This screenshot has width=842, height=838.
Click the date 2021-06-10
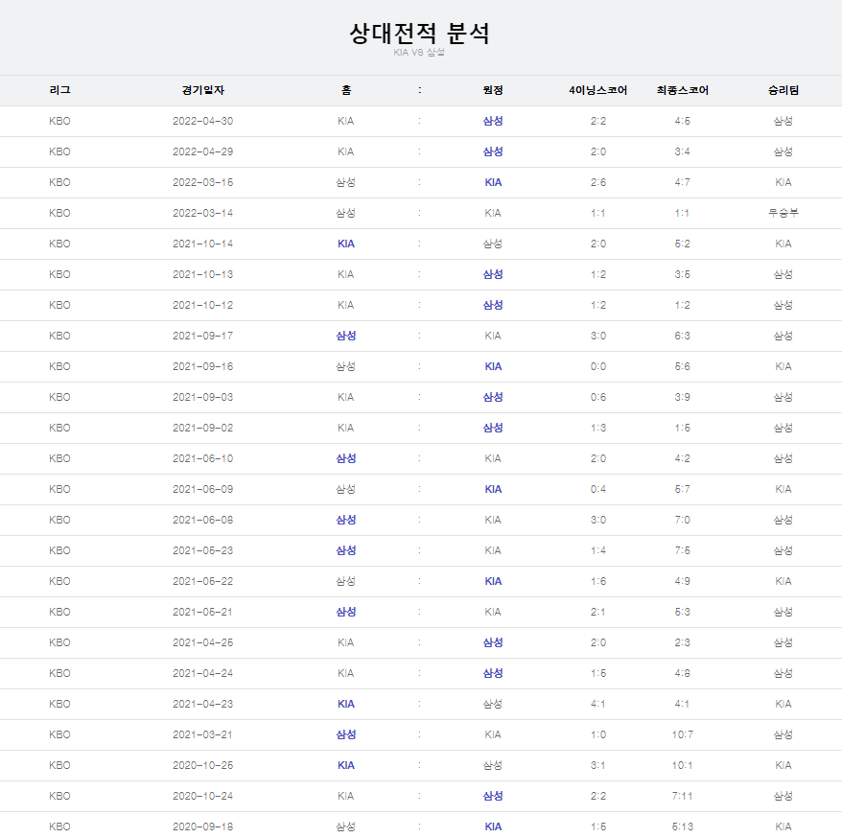click(203, 458)
